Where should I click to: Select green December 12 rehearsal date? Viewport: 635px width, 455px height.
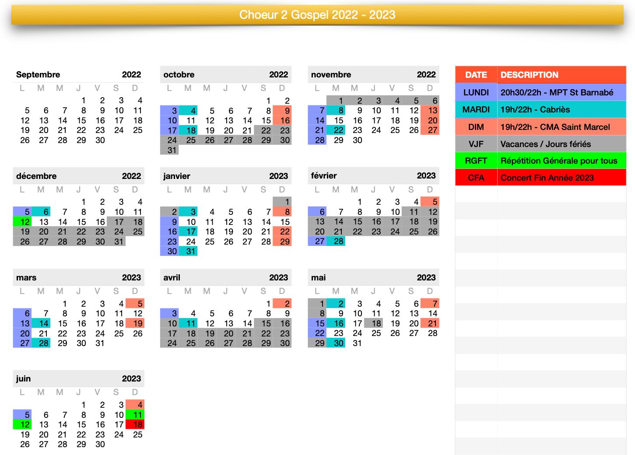22,222
